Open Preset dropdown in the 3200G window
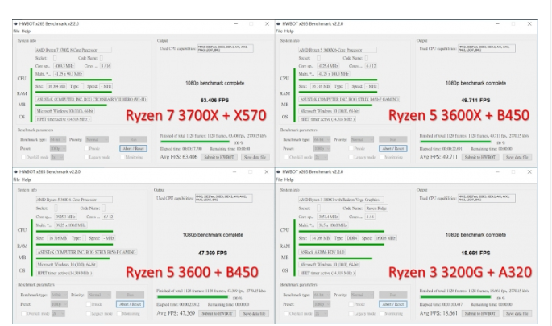The image size is (552, 326). coord(322,304)
